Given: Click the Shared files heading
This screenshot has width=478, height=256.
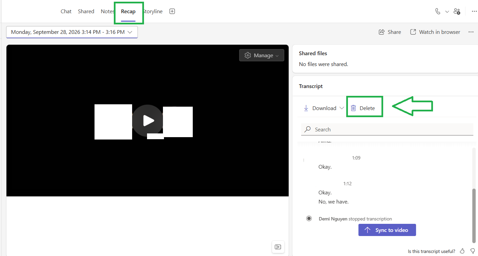Looking at the screenshot, I should [x=313, y=53].
